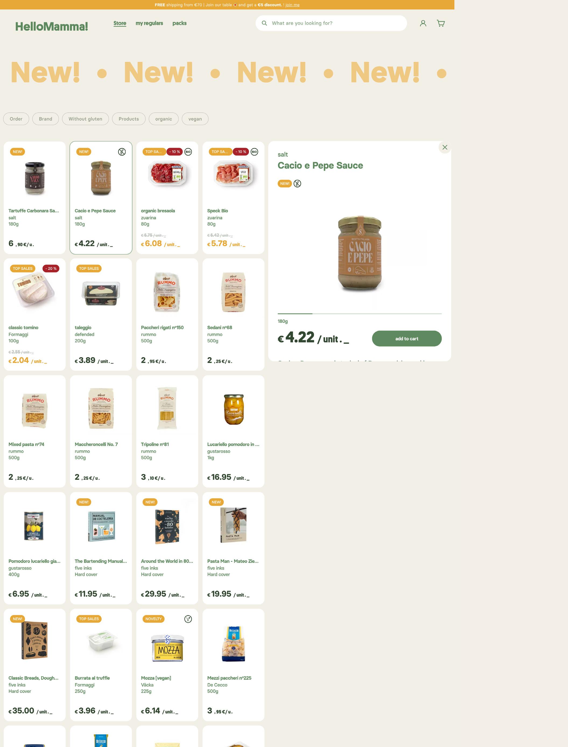Open the user account icon
The height and width of the screenshot is (747, 568).
click(x=423, y=23)
